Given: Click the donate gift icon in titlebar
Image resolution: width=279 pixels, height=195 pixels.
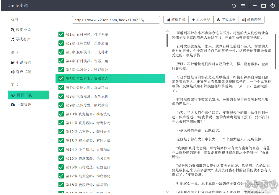Looking at the screenshot, I should pyautogui.click(x=234, y=5).
